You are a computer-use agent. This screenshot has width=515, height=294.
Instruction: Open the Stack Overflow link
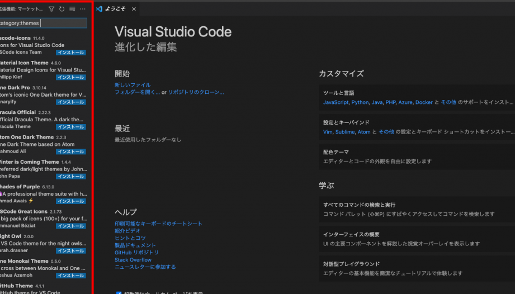click(133, 259)
